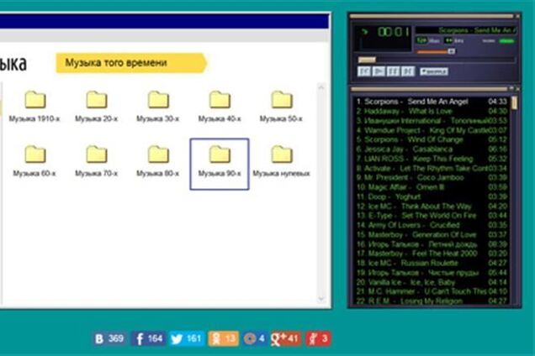Screen dimensions: 535x356
Task: Select track Army Of Lovers - Crucified
Action: click(x=432, y=225)
